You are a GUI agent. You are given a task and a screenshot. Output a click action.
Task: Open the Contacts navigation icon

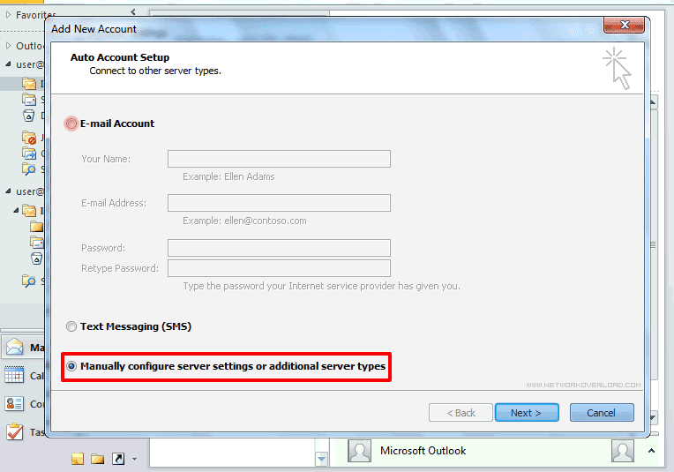(x=15, y=403)
